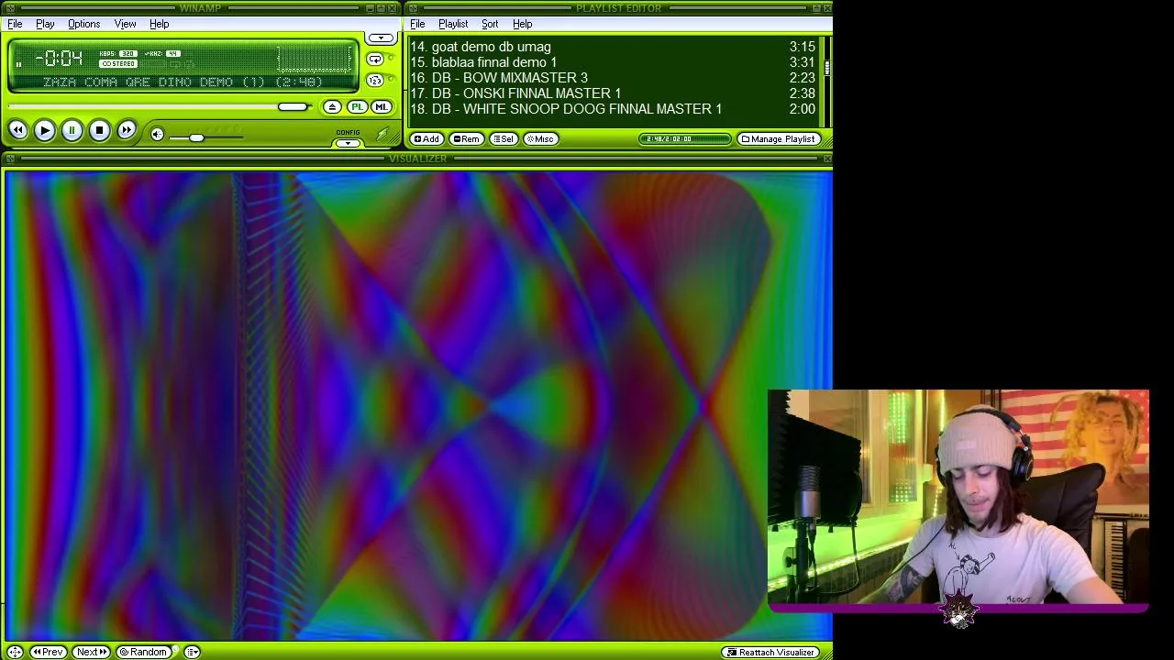This screenshot has width=1174, height=660.
Task: Open the Winamp system menu icon in title bar
Action: [8, 8]
